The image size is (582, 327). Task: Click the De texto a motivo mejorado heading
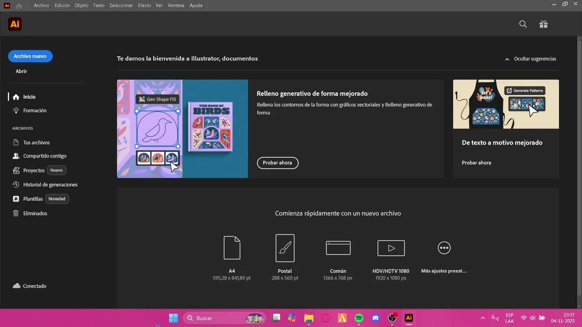pos(502,143)
